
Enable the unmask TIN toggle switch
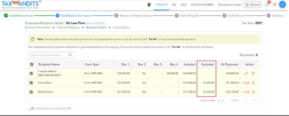[x=31, y=109]
